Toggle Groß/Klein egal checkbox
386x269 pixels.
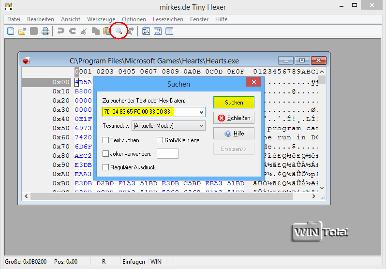pyautogui.click(x=160, y=140)
